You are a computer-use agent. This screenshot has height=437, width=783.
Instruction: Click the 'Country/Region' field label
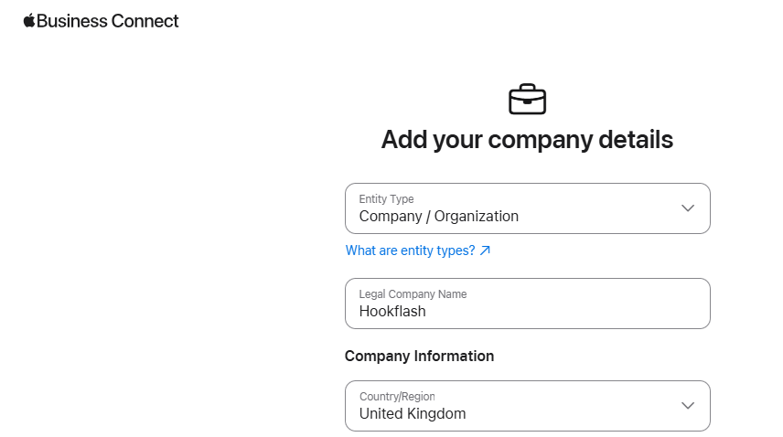[x=397, y=397]
